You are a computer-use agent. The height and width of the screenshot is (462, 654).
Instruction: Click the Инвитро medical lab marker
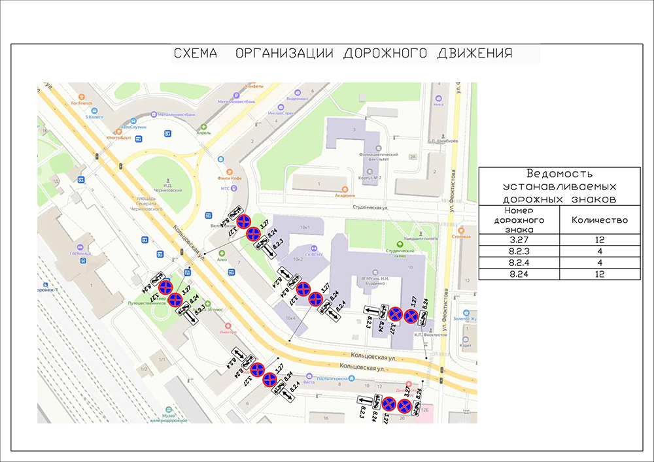[x=228, y=326]
